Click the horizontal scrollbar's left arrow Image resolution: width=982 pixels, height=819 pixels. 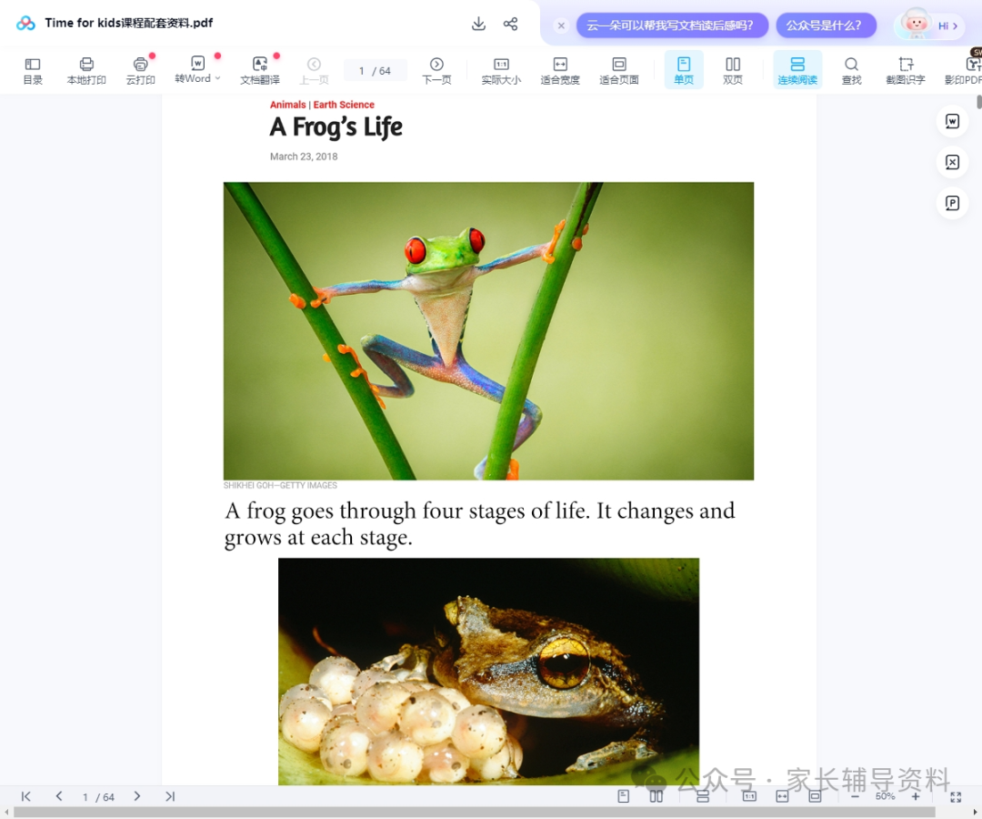coord(5,812)
